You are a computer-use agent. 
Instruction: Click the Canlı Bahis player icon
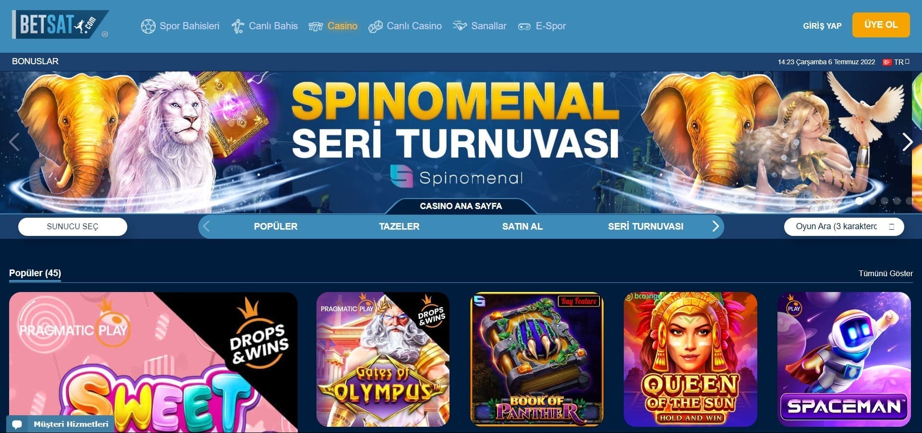coord(238,26)
